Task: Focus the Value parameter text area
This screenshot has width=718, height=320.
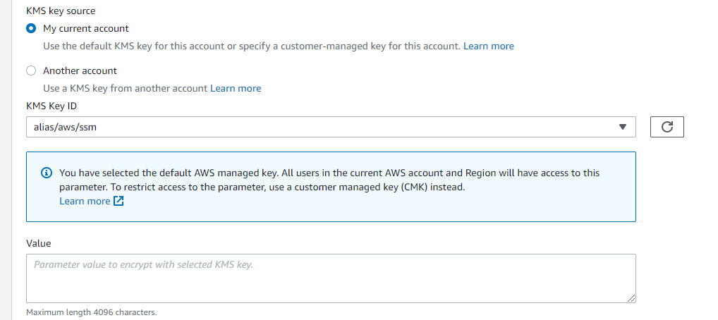Action: [x=331, y=278]
